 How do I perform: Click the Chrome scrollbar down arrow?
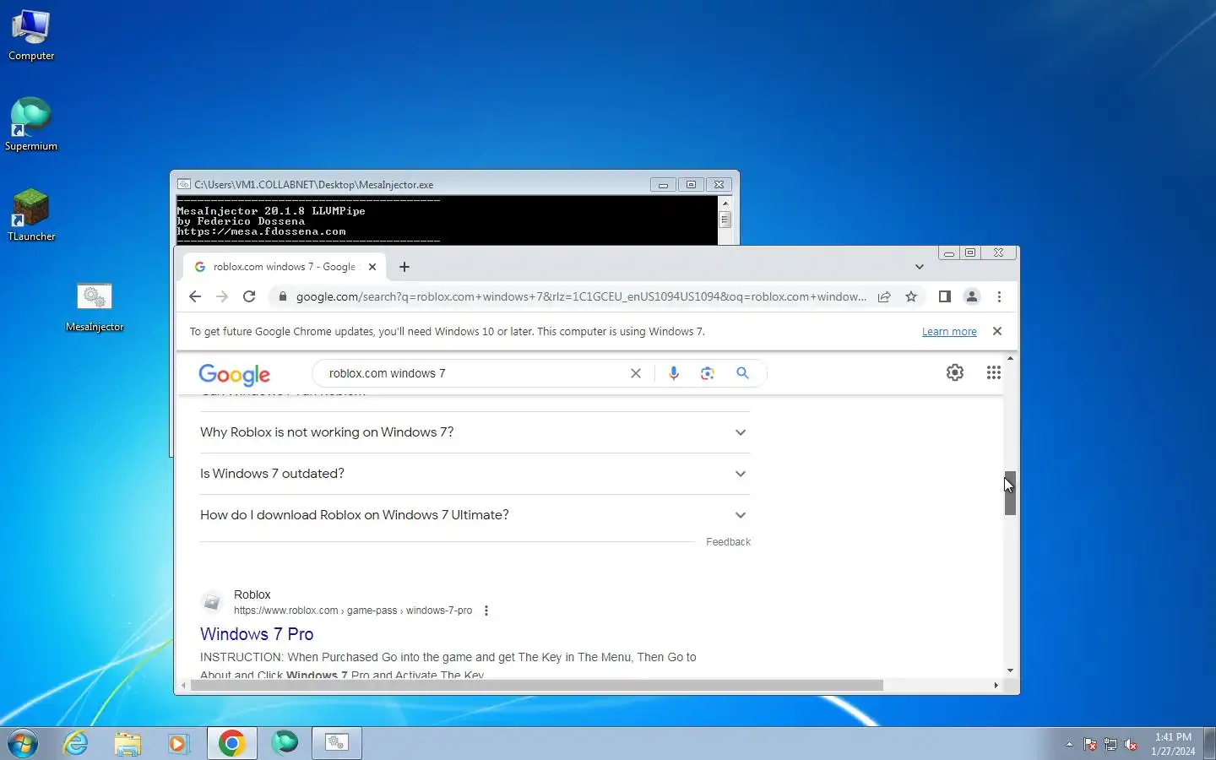click(1010, 670)
